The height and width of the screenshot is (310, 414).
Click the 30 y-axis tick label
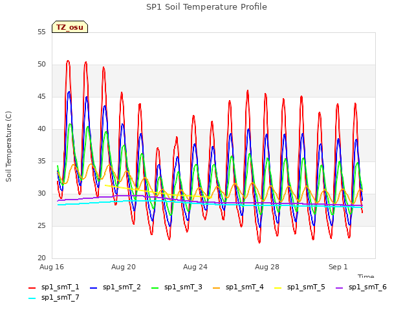pyautogui.click(x=41, y=194)
